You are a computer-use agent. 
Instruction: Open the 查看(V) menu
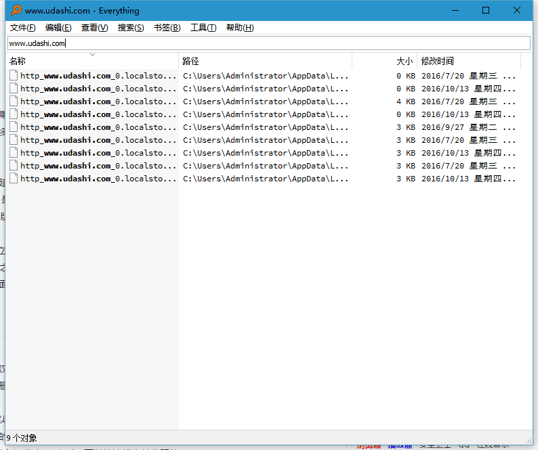(x=94, y=28)
